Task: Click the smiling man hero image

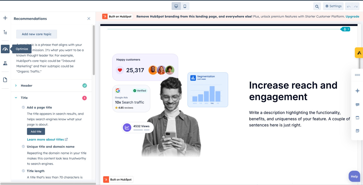Action: pos(171,116)
